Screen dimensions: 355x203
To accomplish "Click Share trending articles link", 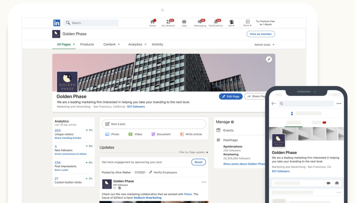I will (68, 138).
